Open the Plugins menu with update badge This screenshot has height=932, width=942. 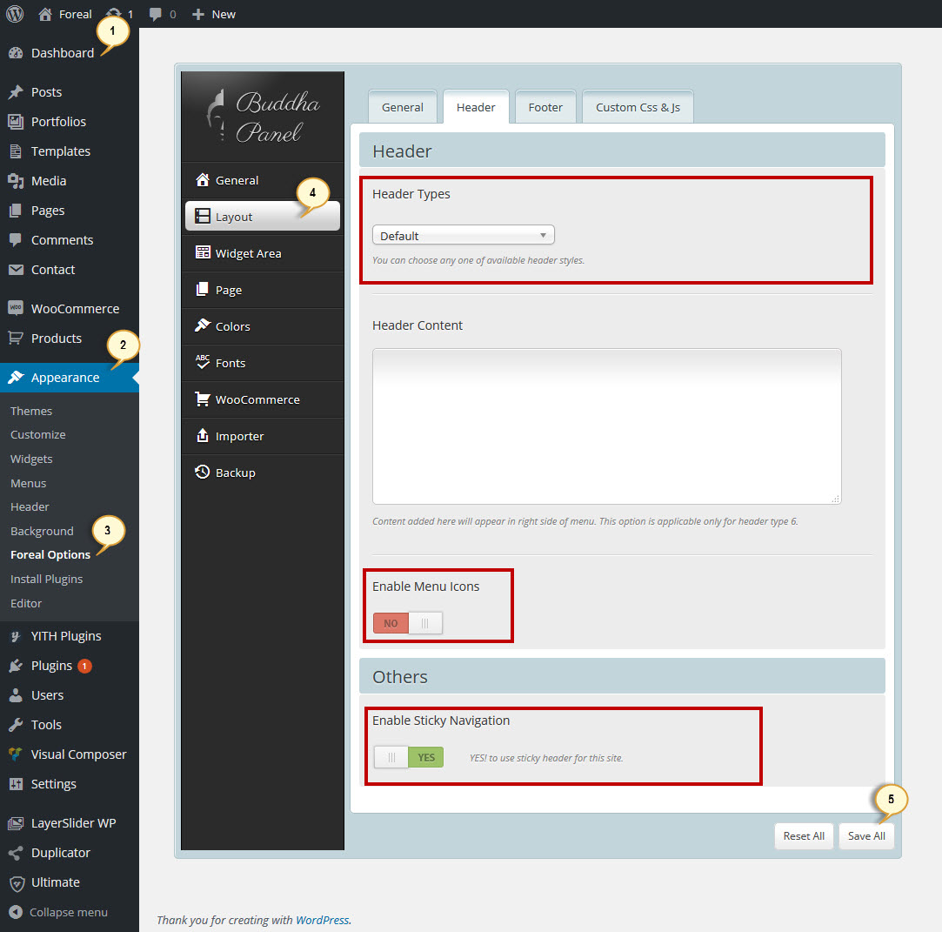[69, 666]
